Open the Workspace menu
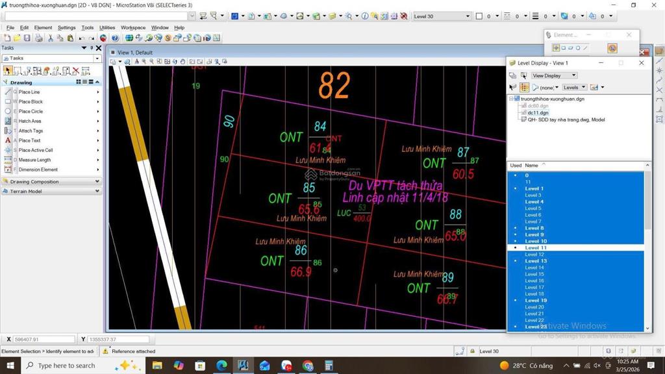Viewport: 665px width, 374px height. (132, 27)
